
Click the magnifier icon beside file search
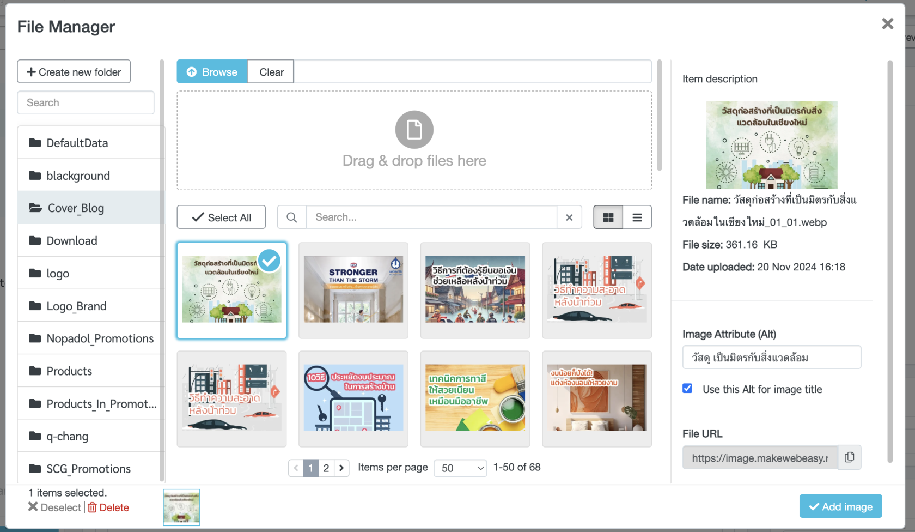click(x=292, y=217)
